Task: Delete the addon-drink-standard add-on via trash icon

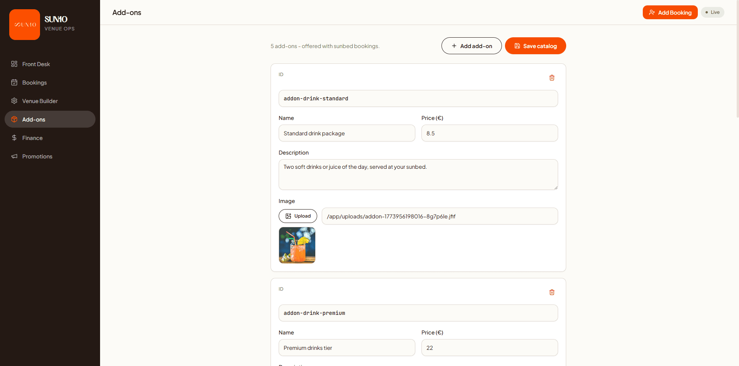Action: click(552, 78)
